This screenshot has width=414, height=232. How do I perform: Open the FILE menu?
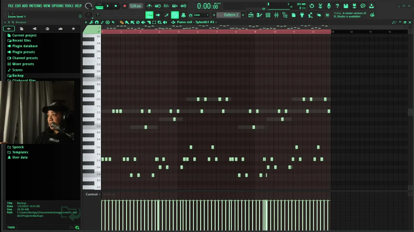click(x=11, y=6)
